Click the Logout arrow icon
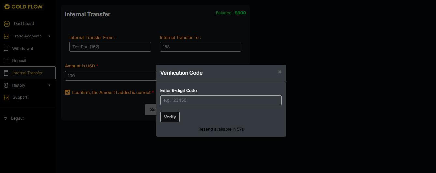Viewport: 436px width, 173px height. (x=5, y=118)
